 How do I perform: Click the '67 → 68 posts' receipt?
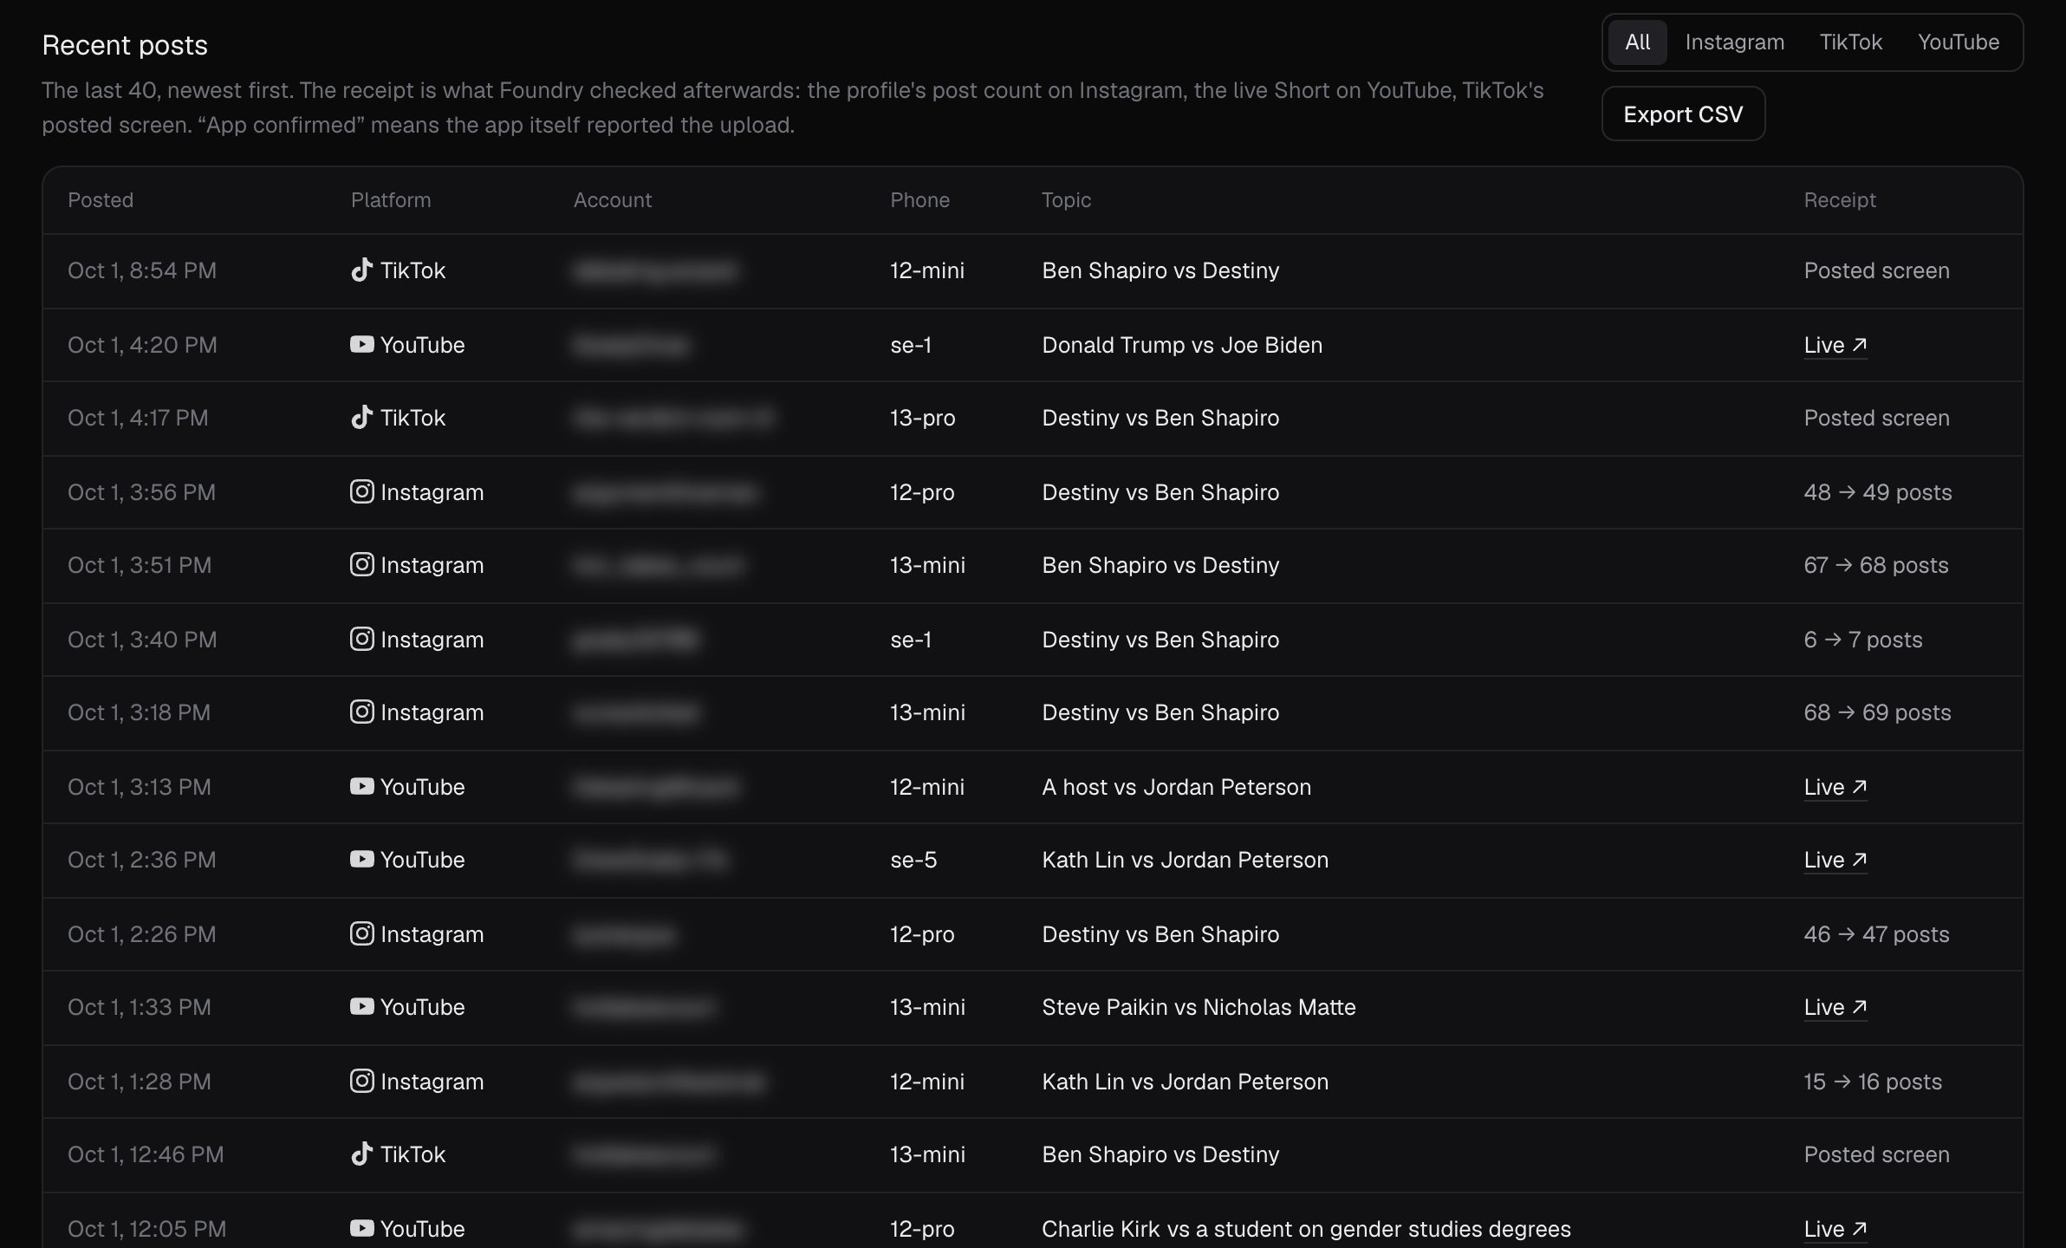(1875, 565)
